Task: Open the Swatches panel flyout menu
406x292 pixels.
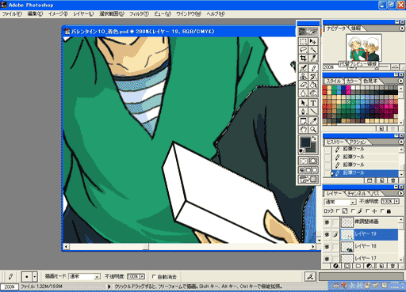Action: pyautogui.click(x=401, y=81)
